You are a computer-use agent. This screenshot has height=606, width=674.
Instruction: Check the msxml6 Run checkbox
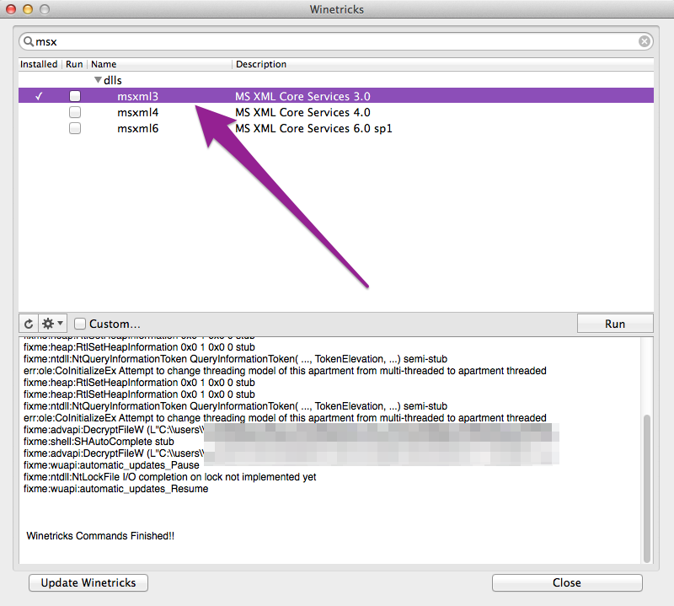(75, 128)
